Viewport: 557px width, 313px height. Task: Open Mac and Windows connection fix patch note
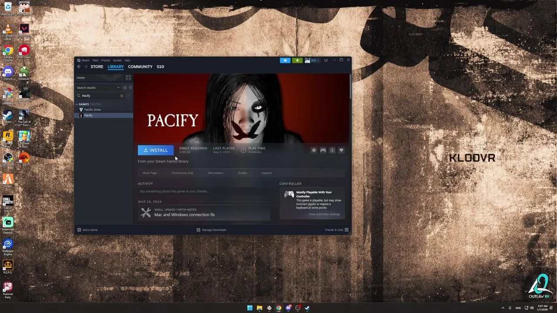click(x=204, y=213)
